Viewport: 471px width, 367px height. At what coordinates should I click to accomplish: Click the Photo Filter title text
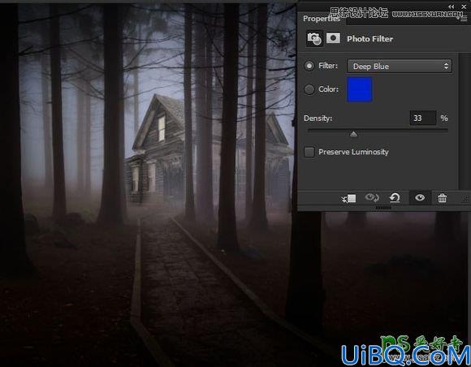(x=369, y=39)
